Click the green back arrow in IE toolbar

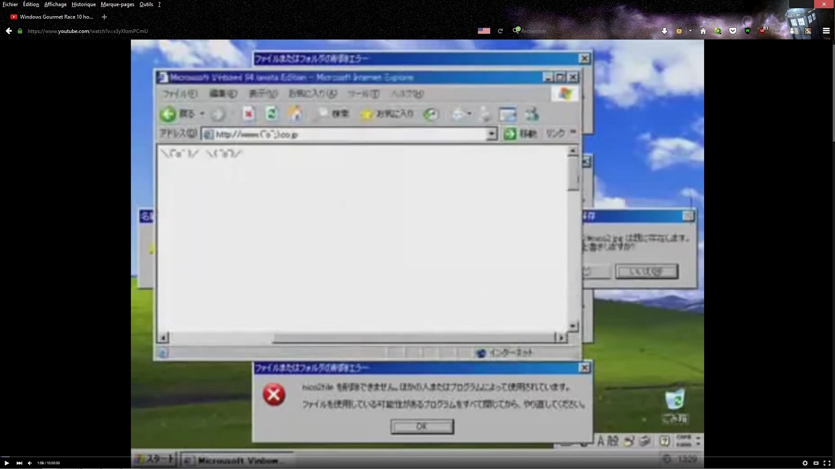(168, 114)
